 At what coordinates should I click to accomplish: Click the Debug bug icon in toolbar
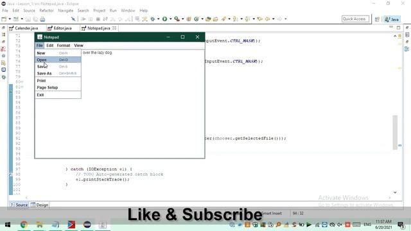tap(153, 19)
